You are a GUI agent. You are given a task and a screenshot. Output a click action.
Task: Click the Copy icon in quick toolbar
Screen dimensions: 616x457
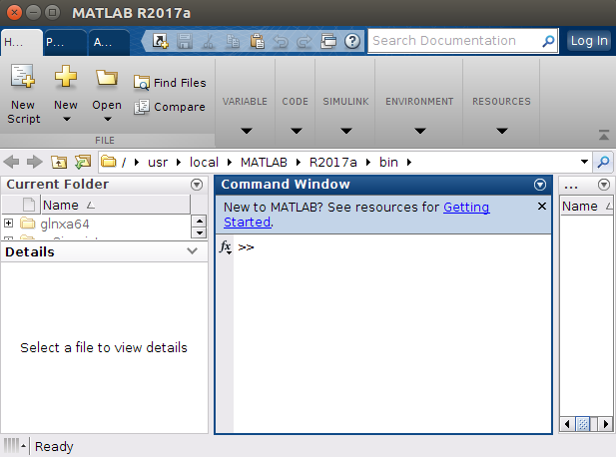[233, 41]
